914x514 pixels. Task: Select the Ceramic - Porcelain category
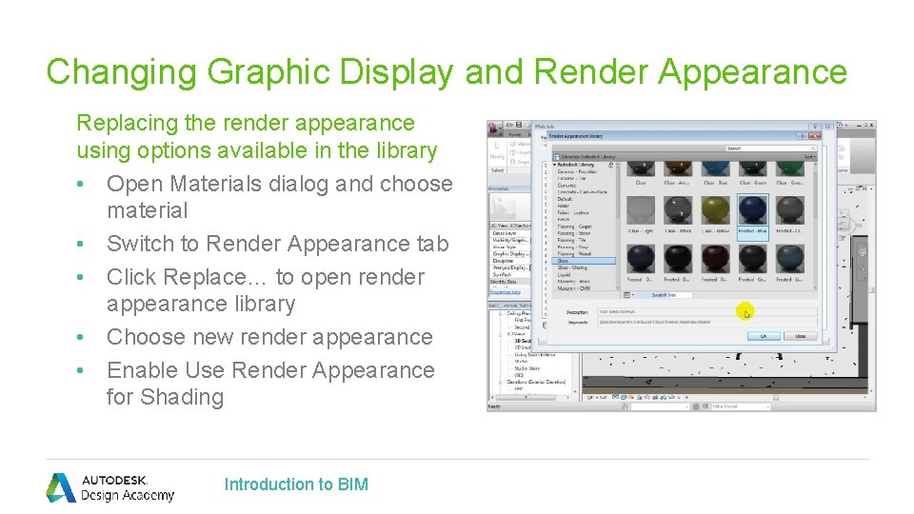577,172
